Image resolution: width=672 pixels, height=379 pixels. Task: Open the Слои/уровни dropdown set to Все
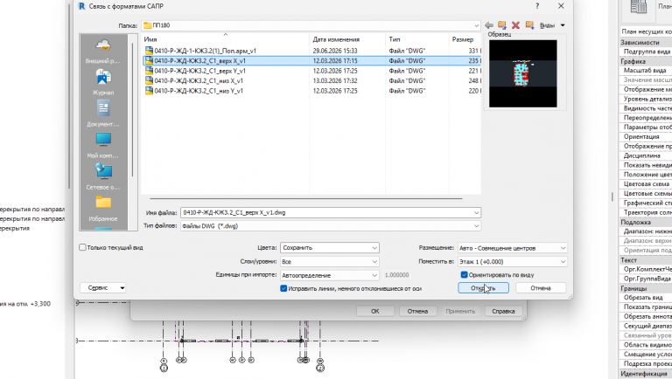[x=330, y=261]
